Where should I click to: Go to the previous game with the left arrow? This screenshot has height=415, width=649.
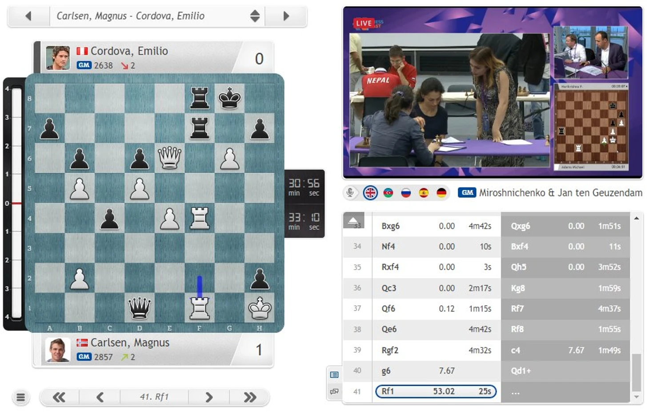[28, 16]
